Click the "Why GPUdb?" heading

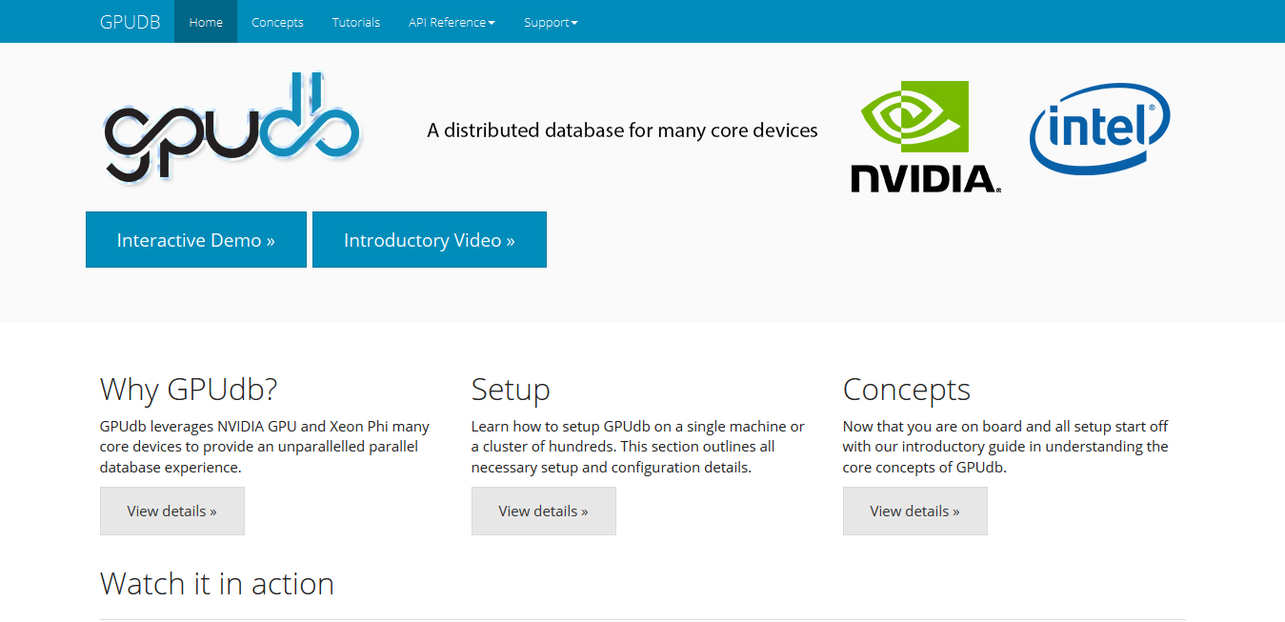coord(189,390)
